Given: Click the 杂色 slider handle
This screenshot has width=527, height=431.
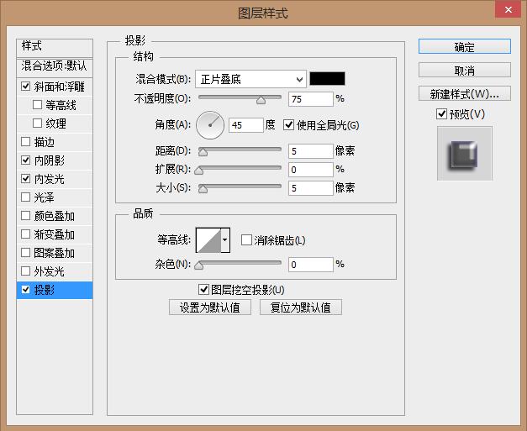Looking at the screenshot, I should pyautogui.click(x=199, y=265).
